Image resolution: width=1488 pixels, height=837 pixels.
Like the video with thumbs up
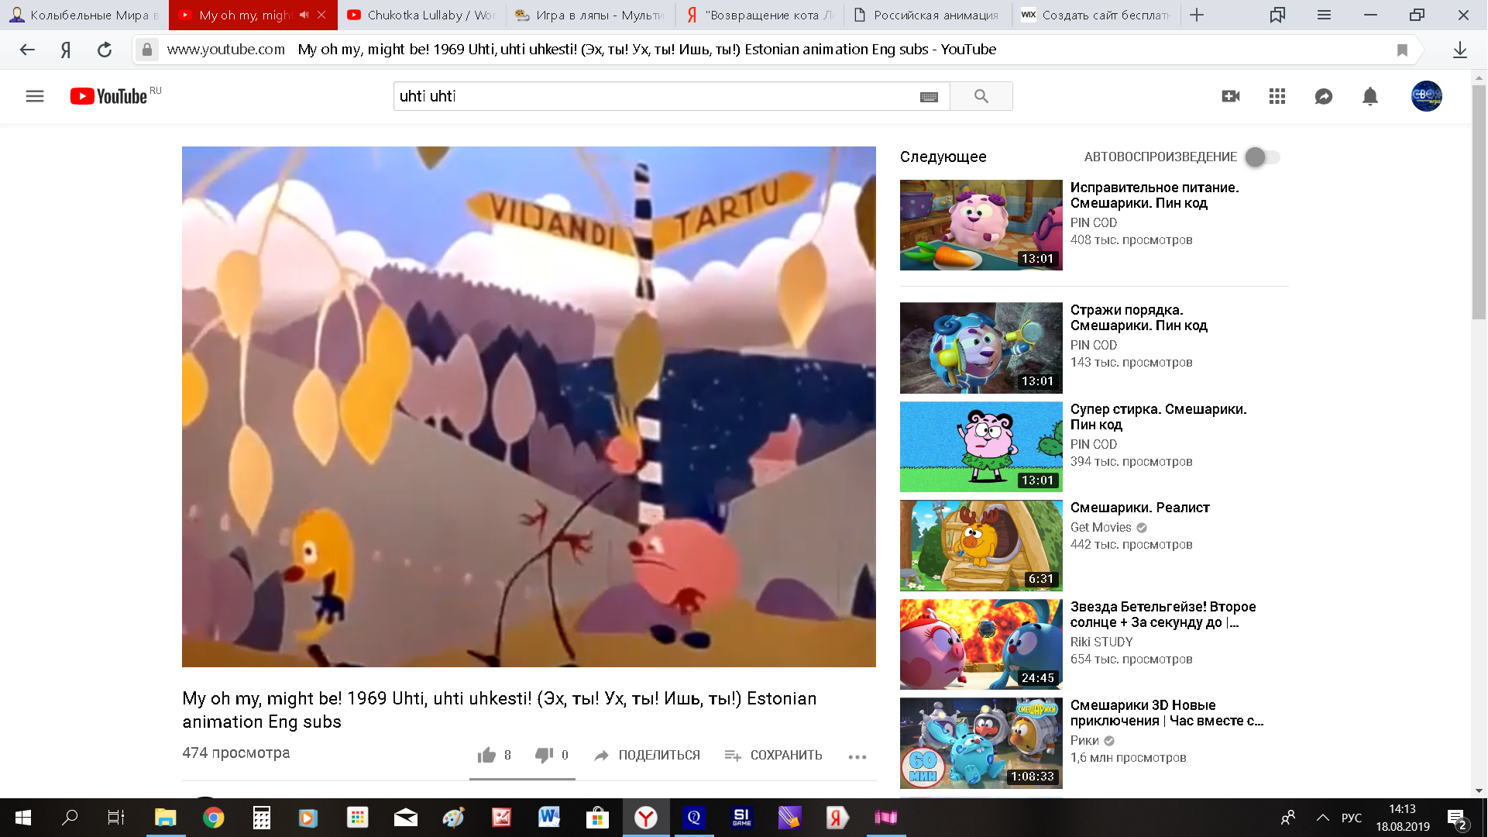click(486, 755)
